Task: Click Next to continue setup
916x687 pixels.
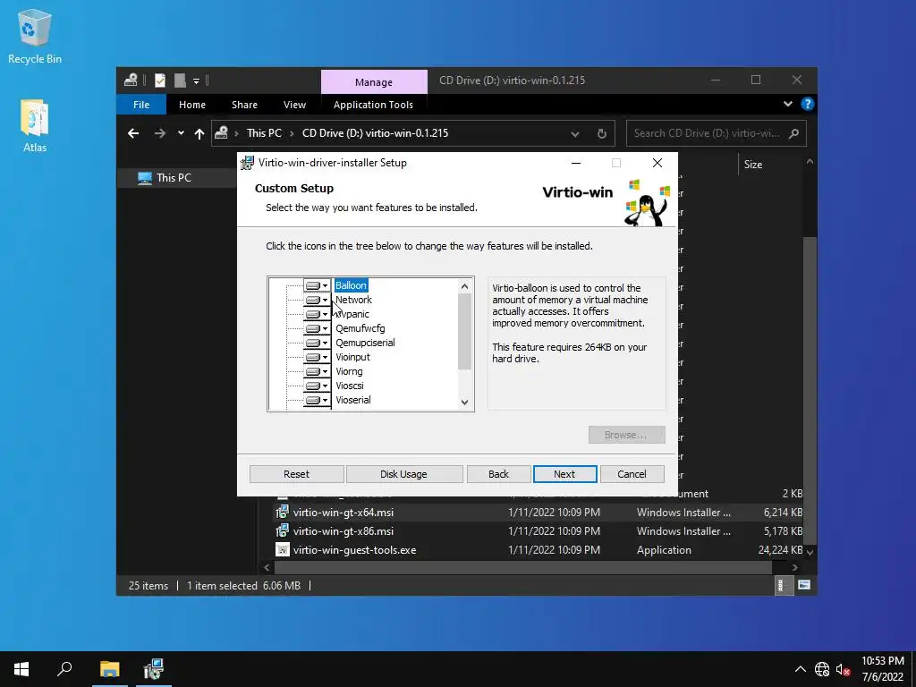Action: point(564,474)
